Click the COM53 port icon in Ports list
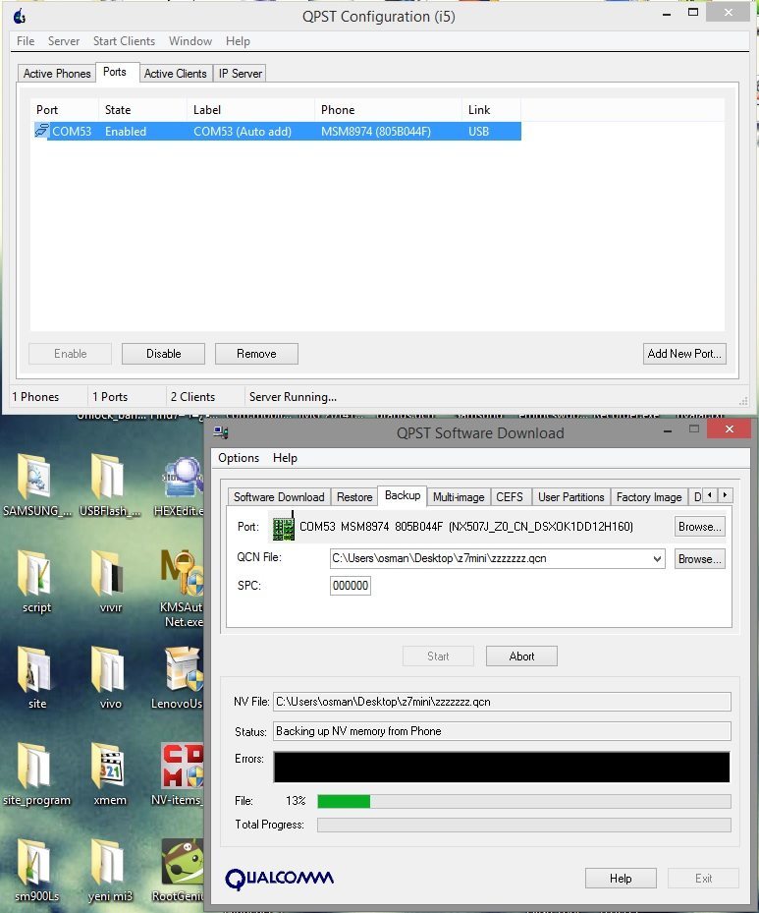The height and width of the screenshot is (913, 759). tap(41, 131)
